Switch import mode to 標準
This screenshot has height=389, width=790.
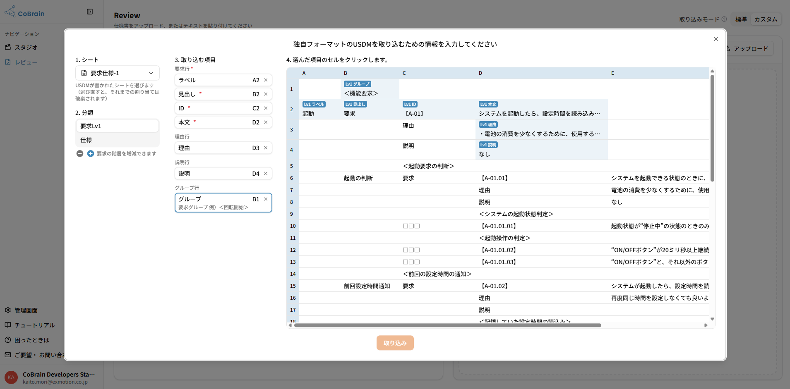[741, 19]
